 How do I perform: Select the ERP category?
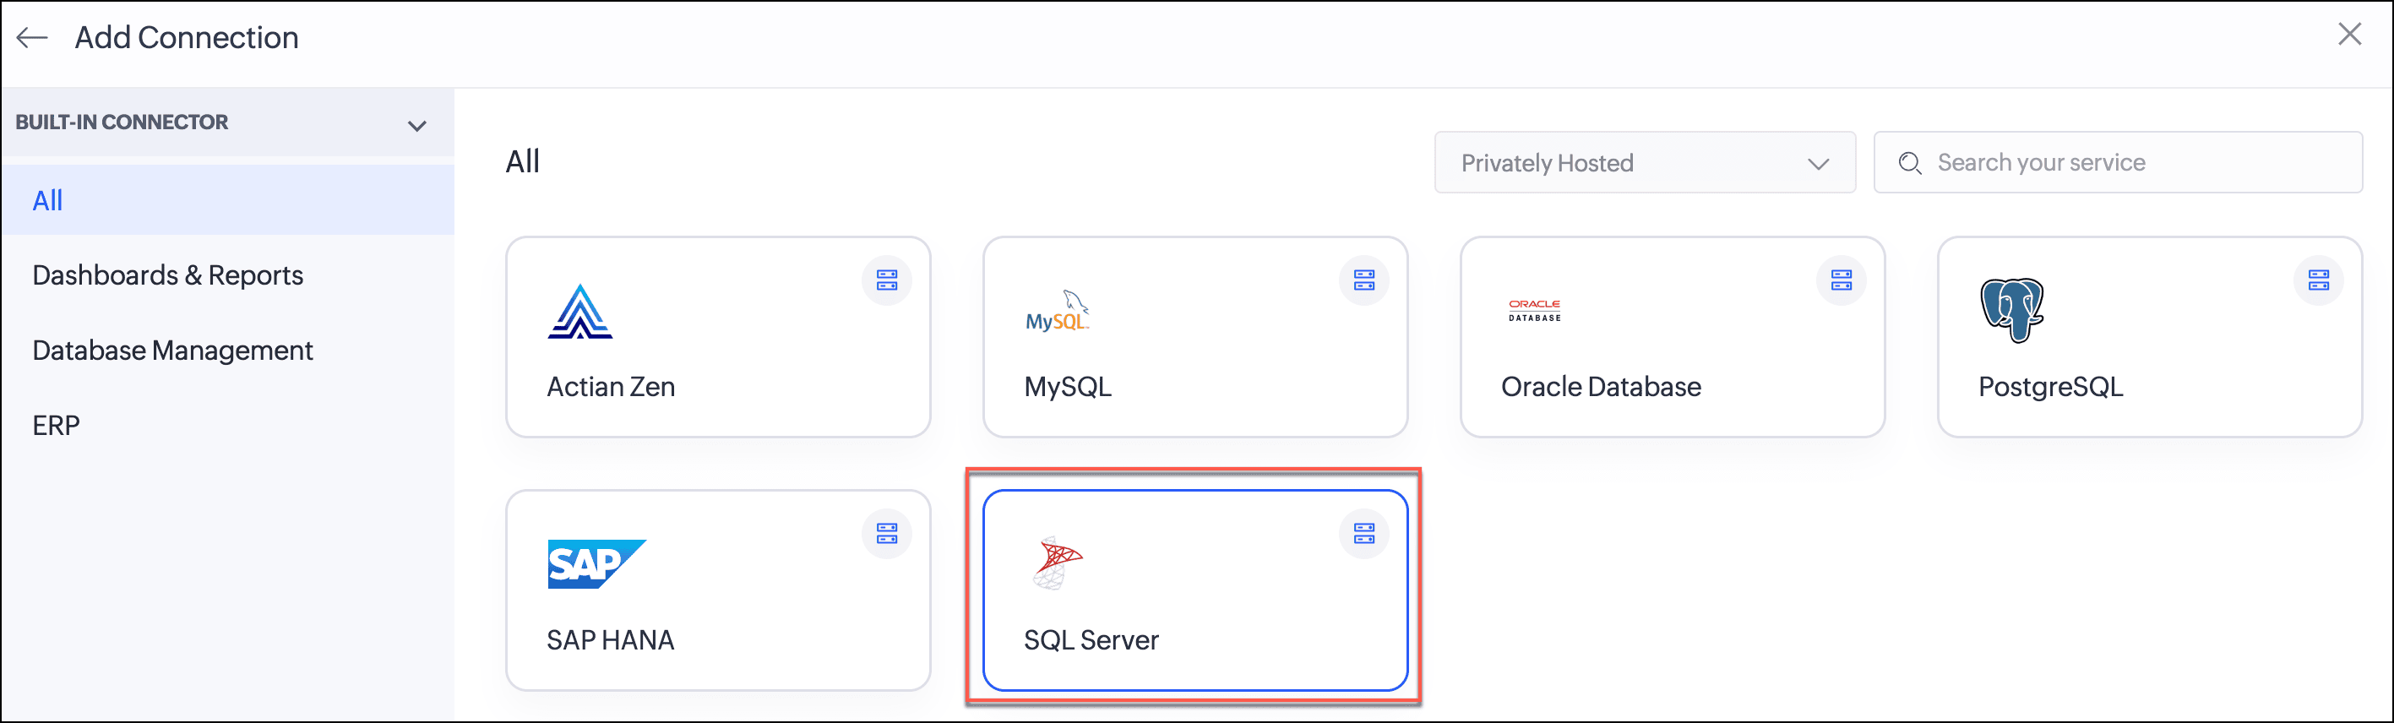(x=56, y=426)
